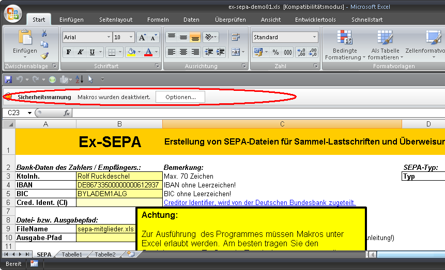Click the large Einfügen paste clipboard icon

(25, 37)
